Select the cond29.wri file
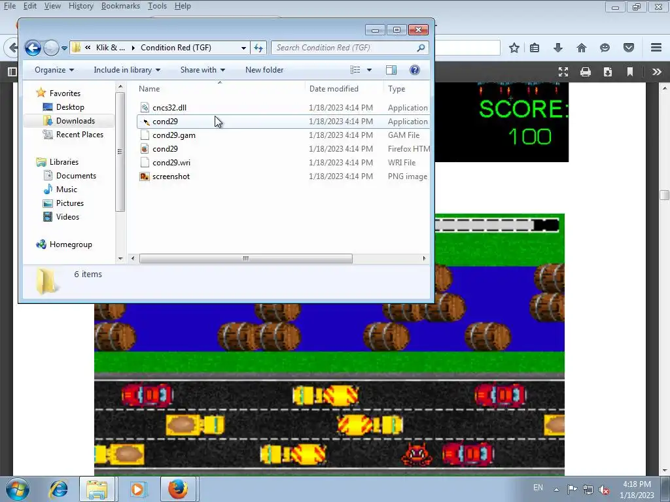The image size is (670, 502). (x=171, y=162)
